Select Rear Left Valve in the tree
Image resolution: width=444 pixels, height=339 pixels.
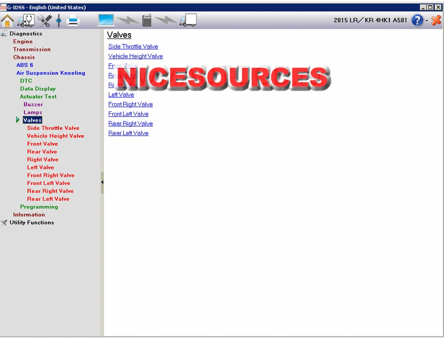coord(48,199)
